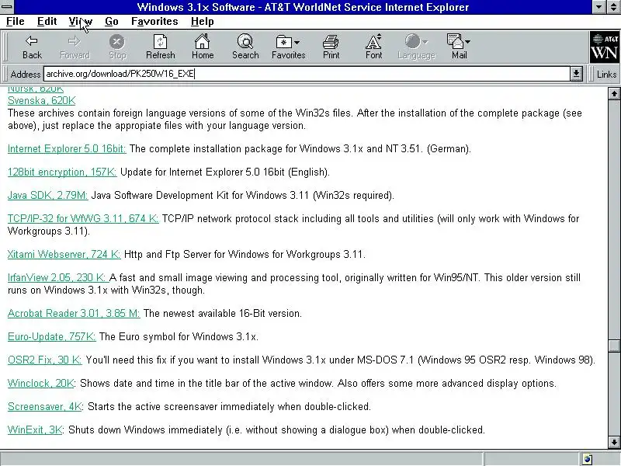Click the vertical scrollbar thumb
The height and width of the screenshot is (466, 621).
614,346
